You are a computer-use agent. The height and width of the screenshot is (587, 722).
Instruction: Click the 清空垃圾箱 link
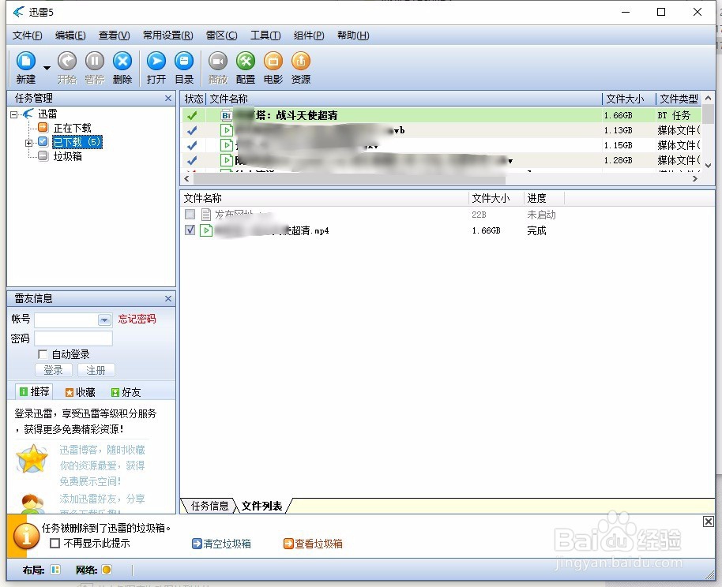[x=221, y=544]
